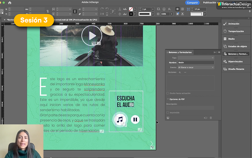Select the reference point locator grid
Screen dimensions: 252x158
pos(2,11)
